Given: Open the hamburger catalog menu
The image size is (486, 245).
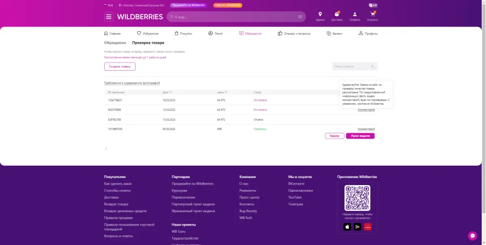Looking at the screenshot, I should [109, 17].
